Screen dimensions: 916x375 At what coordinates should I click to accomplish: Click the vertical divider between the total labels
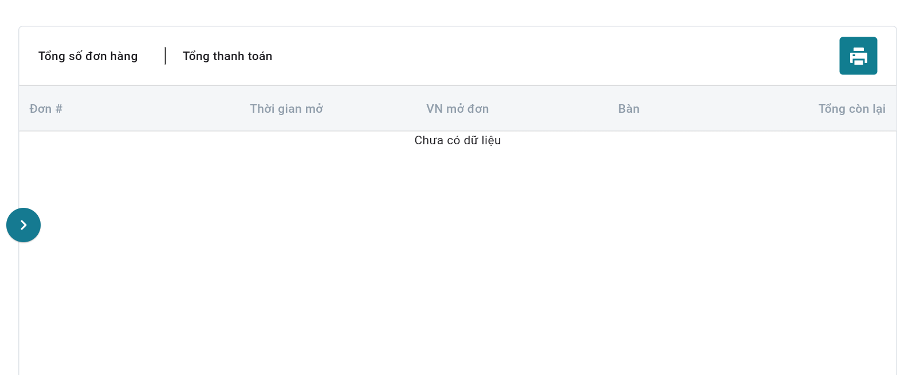point(165,56)
